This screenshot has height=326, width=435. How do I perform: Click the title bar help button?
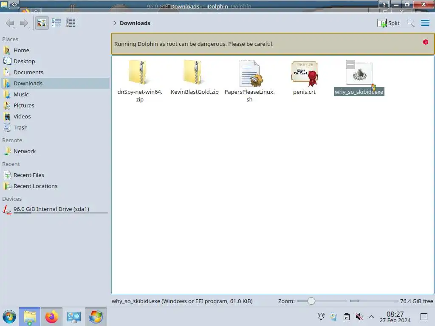click(x=384, y=4)
